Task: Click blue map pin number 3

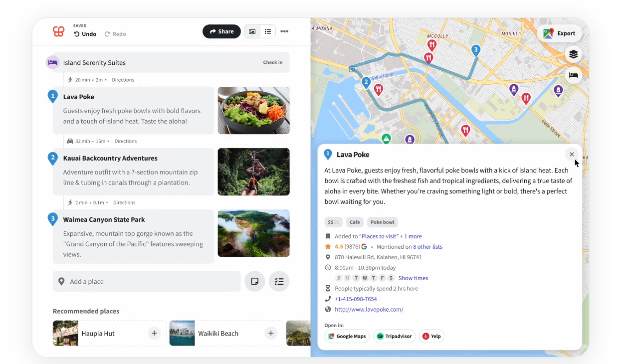Action: click(476, 50)
